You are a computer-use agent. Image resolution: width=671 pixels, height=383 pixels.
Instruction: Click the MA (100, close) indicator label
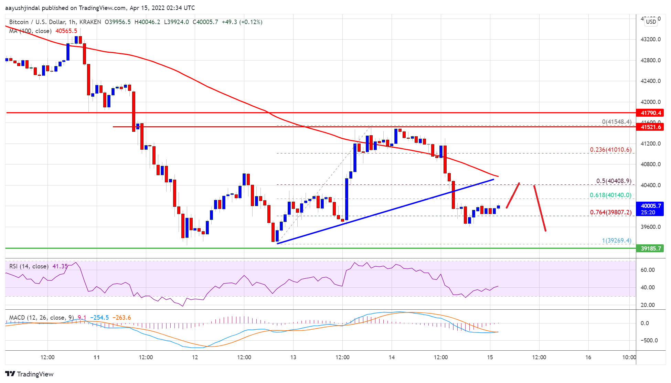coord(30,31)
